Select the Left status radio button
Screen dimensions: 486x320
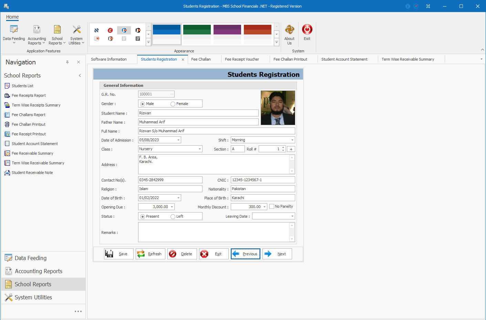[173, 217]
